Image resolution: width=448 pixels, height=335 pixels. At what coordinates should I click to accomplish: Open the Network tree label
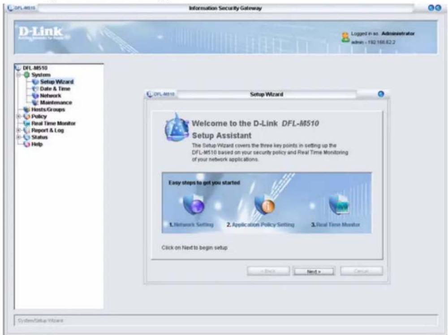point(51,96)
